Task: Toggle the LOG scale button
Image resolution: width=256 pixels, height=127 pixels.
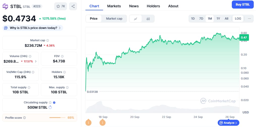Action: [238, 19]
